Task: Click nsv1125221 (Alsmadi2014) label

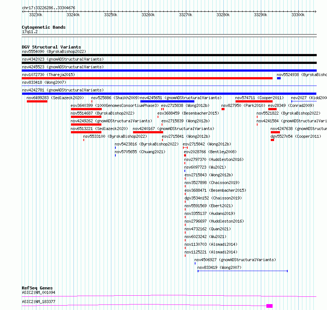Action: [x=211, y=252]
